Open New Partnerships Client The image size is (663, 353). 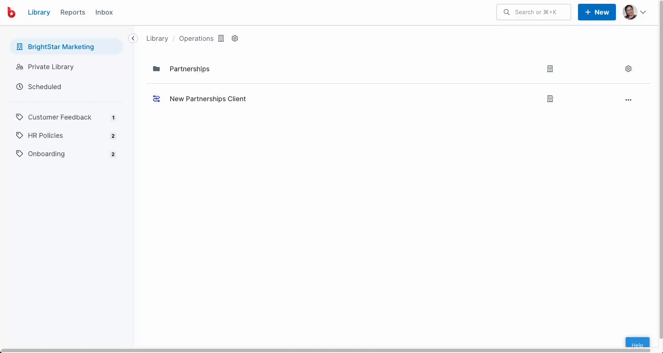point(208,99)
